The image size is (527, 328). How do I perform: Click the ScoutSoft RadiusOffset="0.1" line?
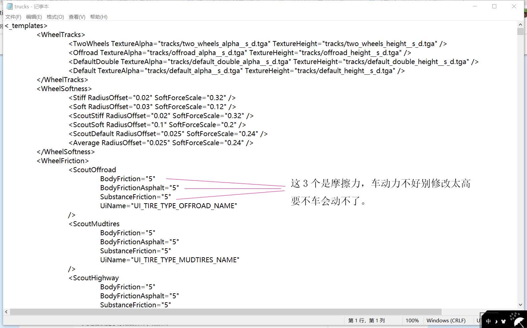(x=157, y=125)
